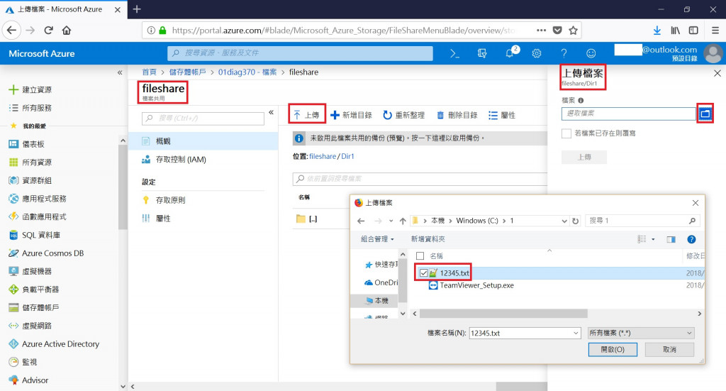
Task: Go to Firefox home page
Action: (67, 31)
